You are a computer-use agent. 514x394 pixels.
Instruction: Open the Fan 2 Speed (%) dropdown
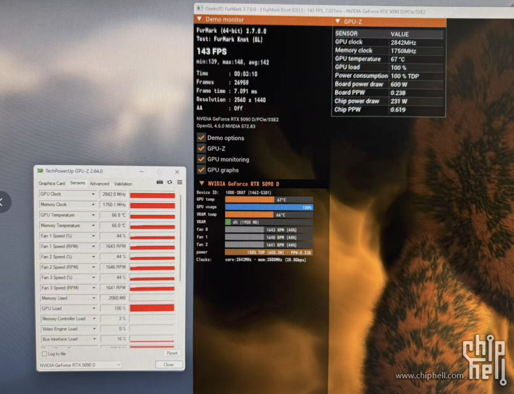tap(93, 257)
